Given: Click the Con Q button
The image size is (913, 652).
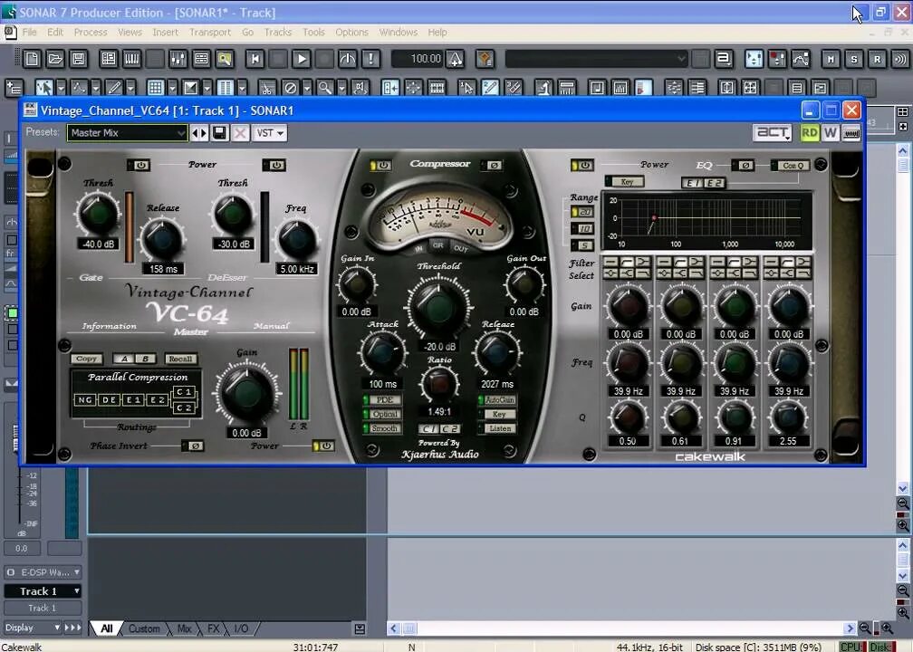Looking at the screenshot, I should (790, 166).
